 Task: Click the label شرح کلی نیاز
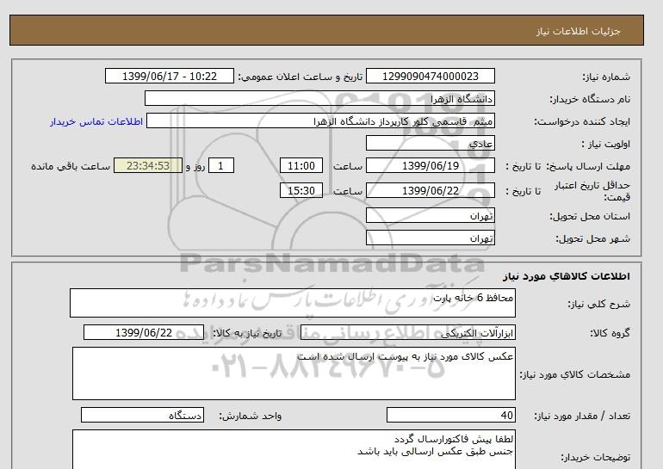[598, 304]
